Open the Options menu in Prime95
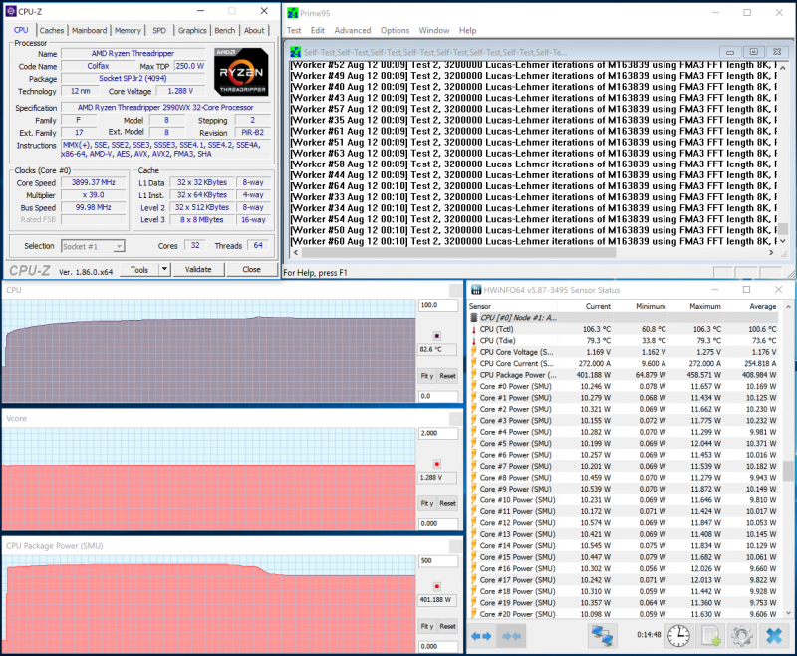 (x=395, y=30)
